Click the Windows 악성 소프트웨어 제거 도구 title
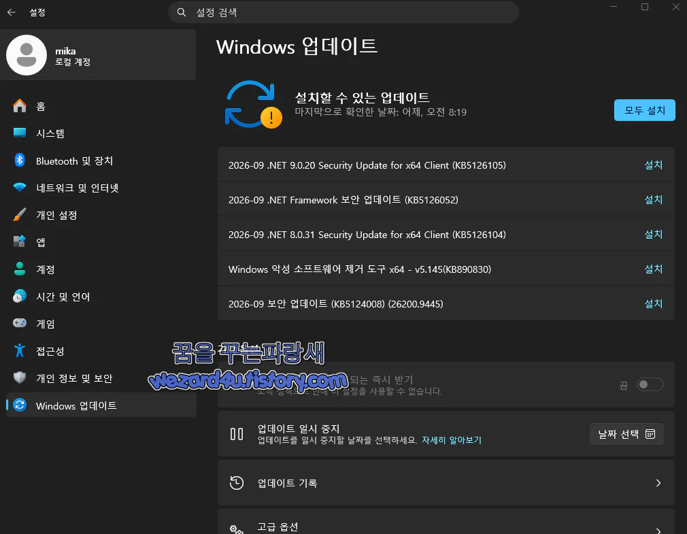This screenshot has height=534, width=687. (x=360, y=269)
